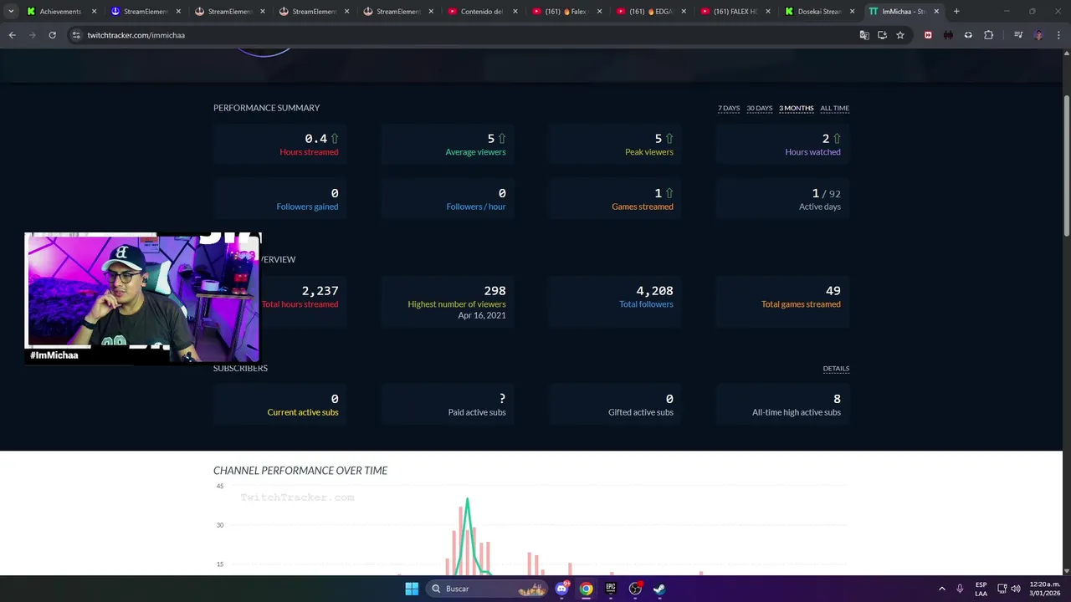Open Discord from the taskbar

(x=561, y=589)
